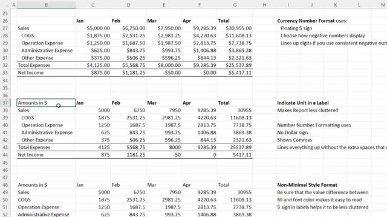Image resolution: width=387 pixels, height=217 pixels.
Task: Click 'Currency Number Format uses:' note
Action: coord(312,21)
